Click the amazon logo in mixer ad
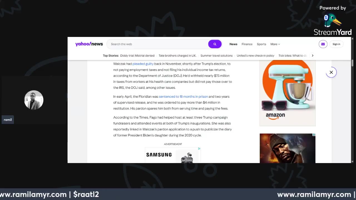The width and height of the screenshot is (356, 200). 275,116
